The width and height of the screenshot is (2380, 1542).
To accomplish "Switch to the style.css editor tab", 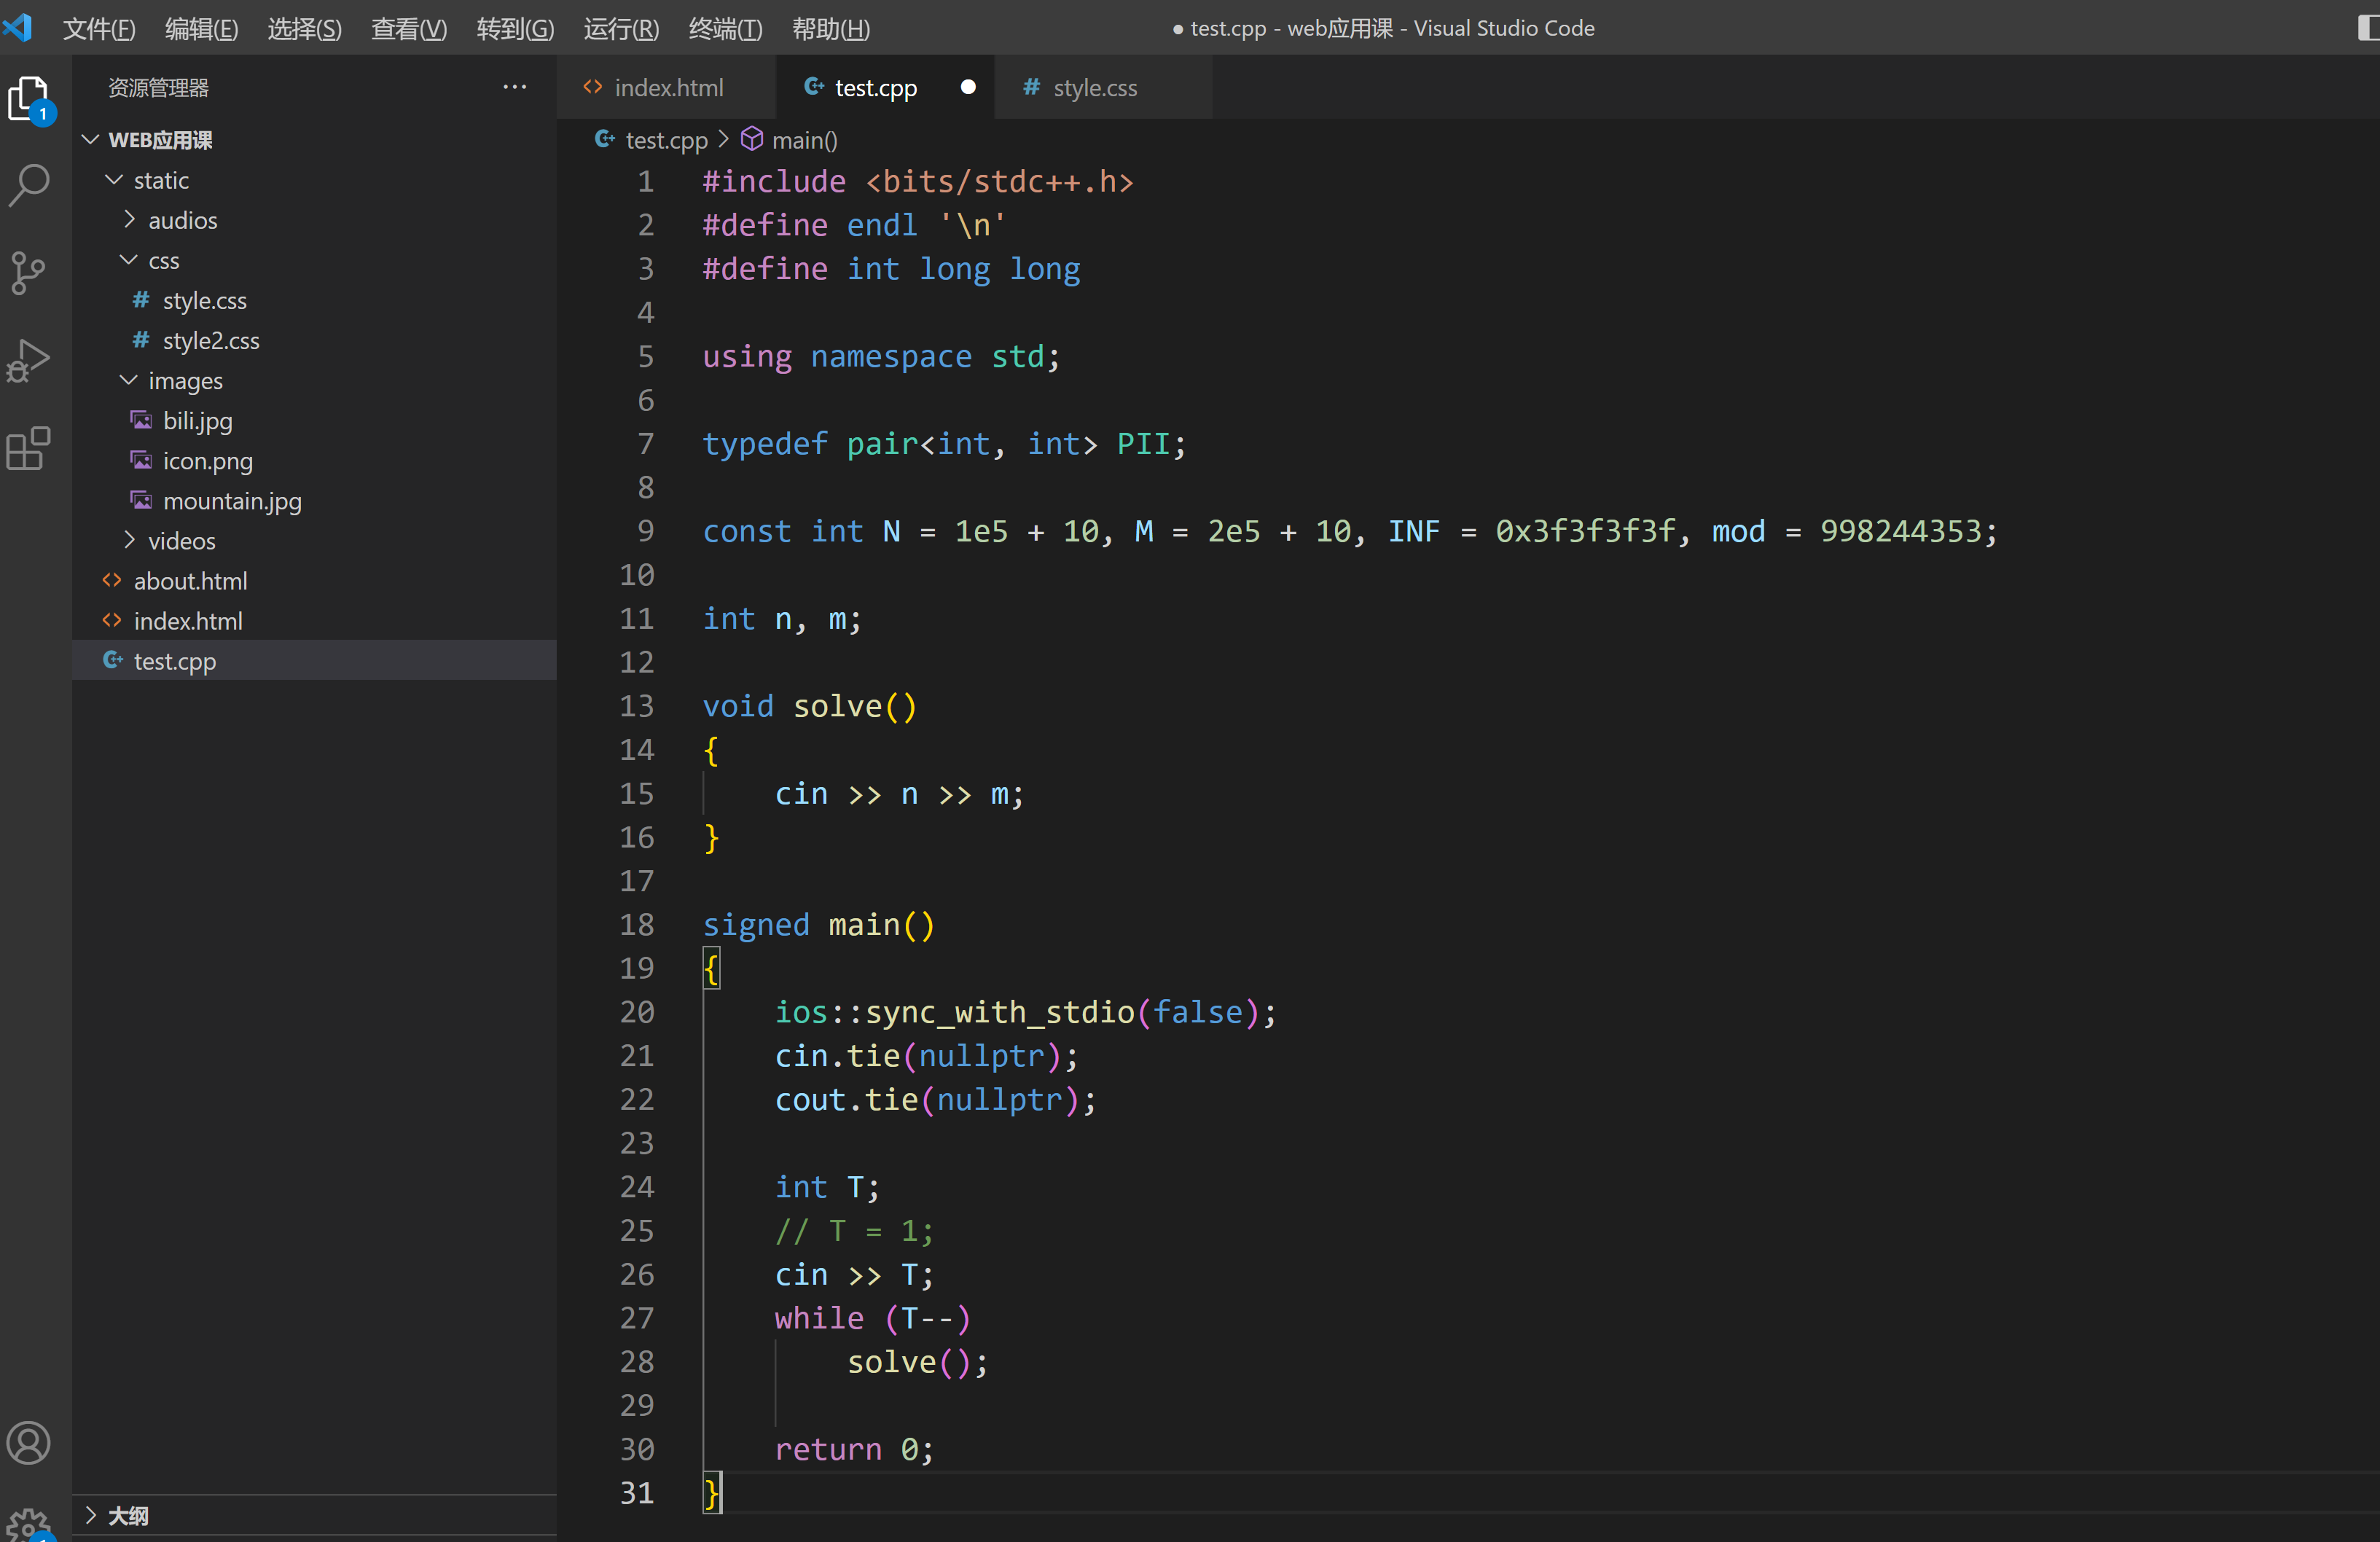I will point(1103,87).
